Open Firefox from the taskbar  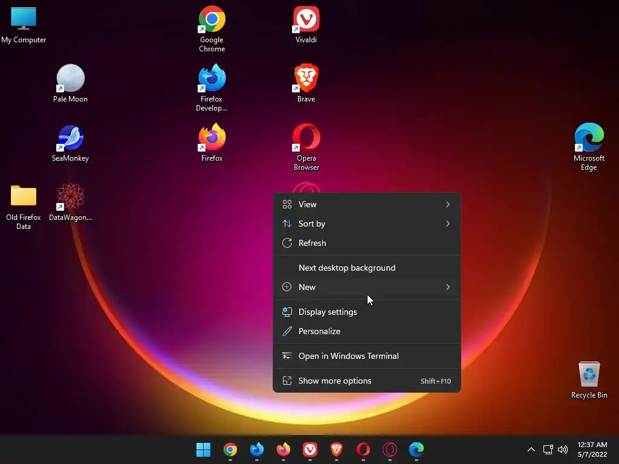[x=284, y=449]
